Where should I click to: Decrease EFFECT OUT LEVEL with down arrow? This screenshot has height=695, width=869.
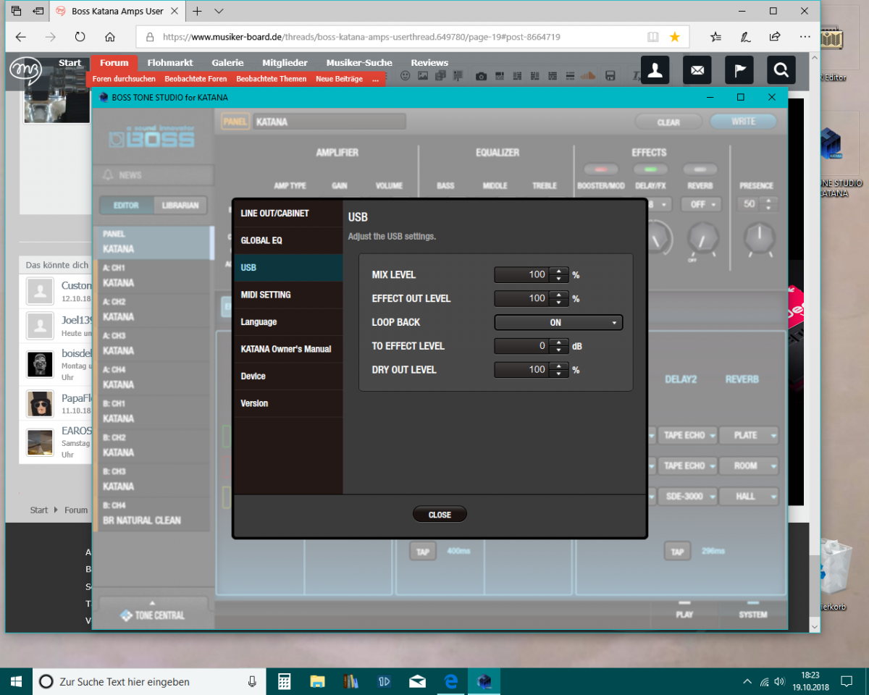click(x=558, y=302)
